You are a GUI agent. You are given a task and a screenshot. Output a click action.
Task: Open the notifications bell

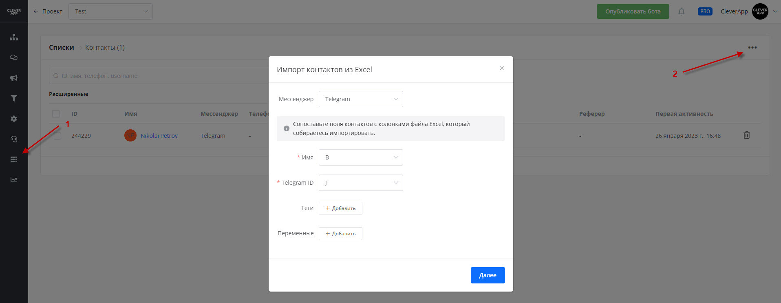(x=682, y=11)
